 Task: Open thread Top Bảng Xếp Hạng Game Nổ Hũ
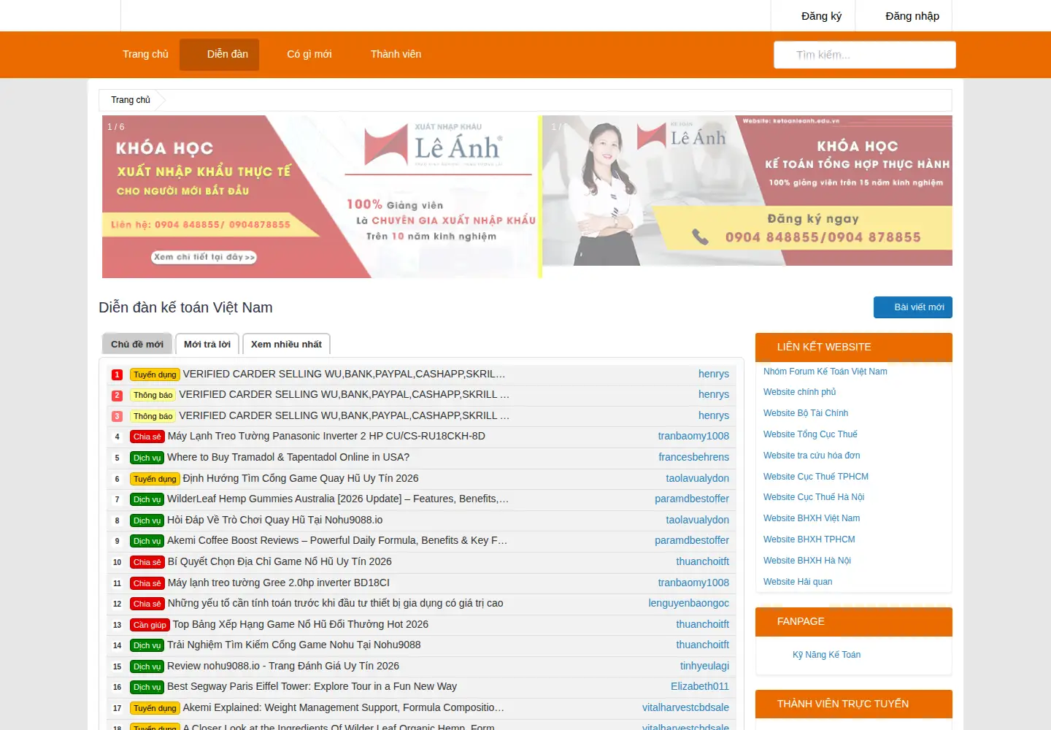301,625
